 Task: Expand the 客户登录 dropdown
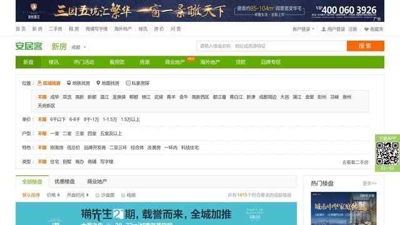[303, 29]
